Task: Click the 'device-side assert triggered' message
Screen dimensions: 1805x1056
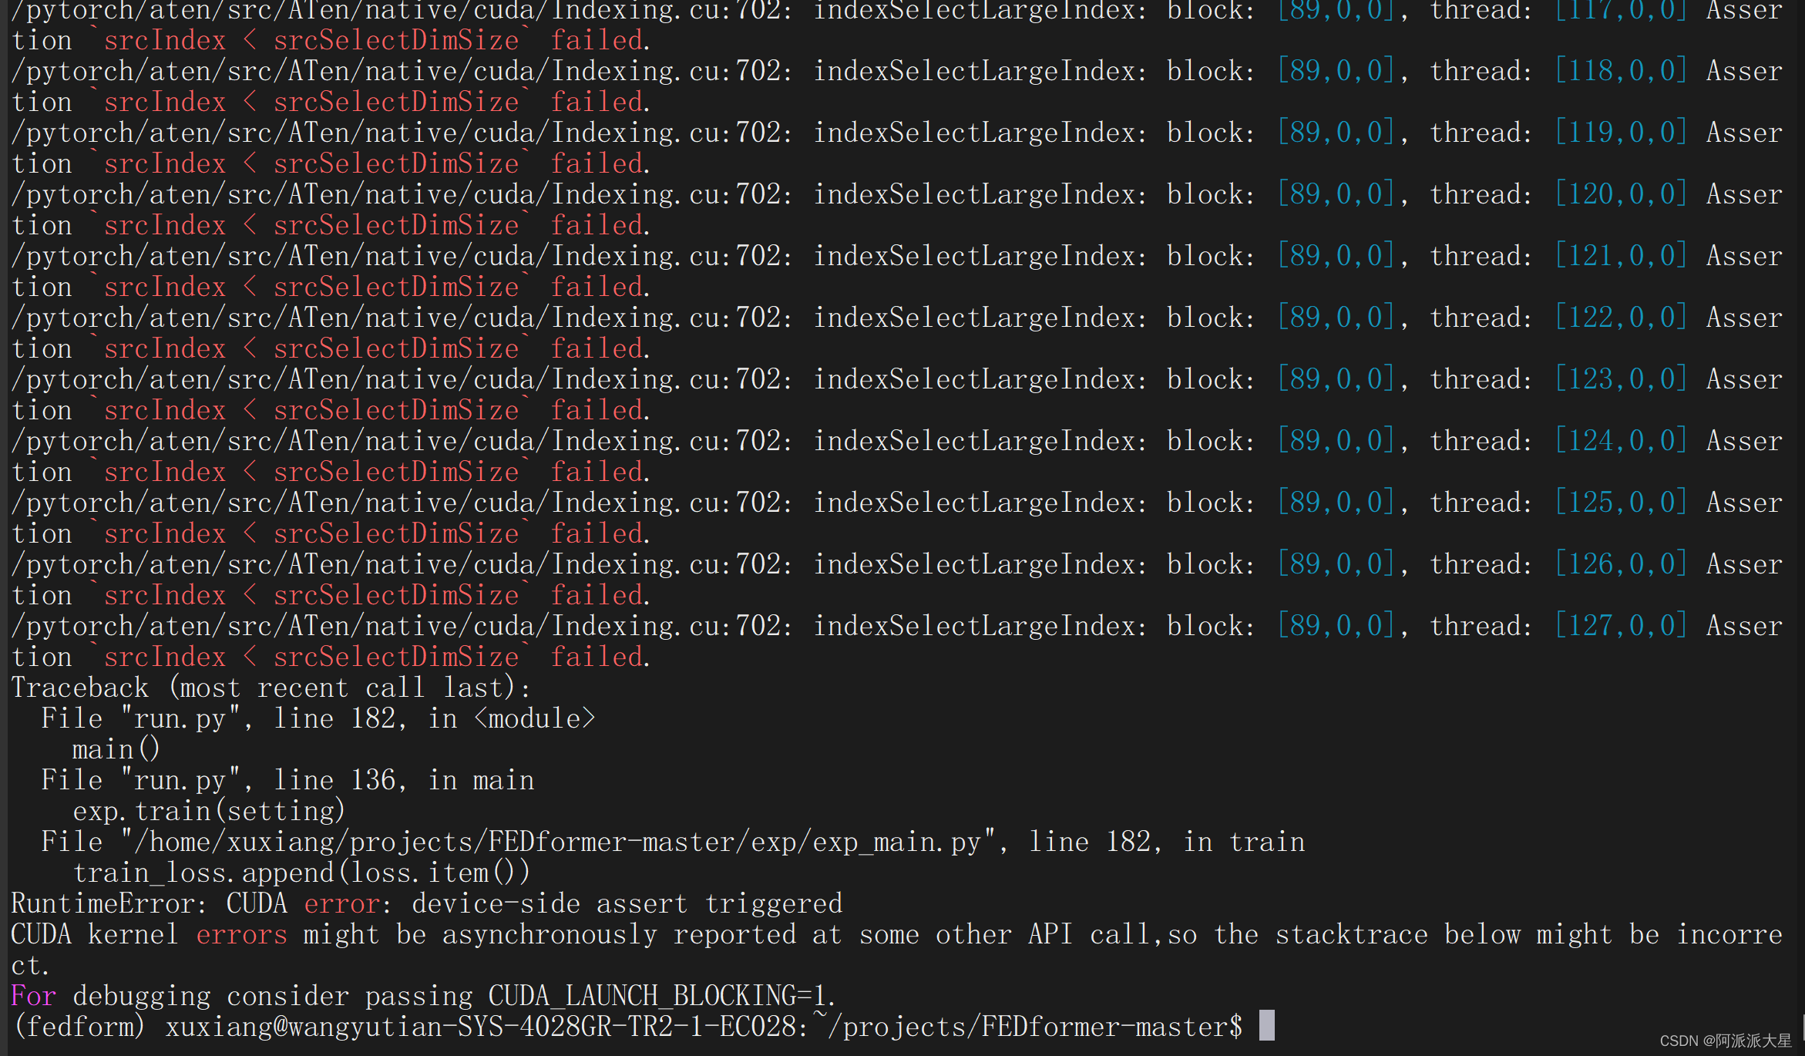Action: point(626,903)
